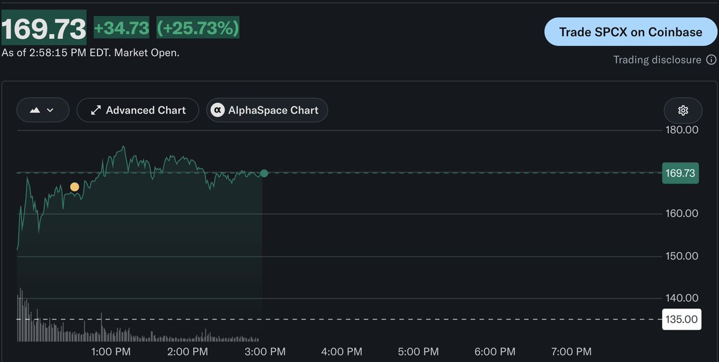Open the Trading disclosure link

[x=657, y=60]
